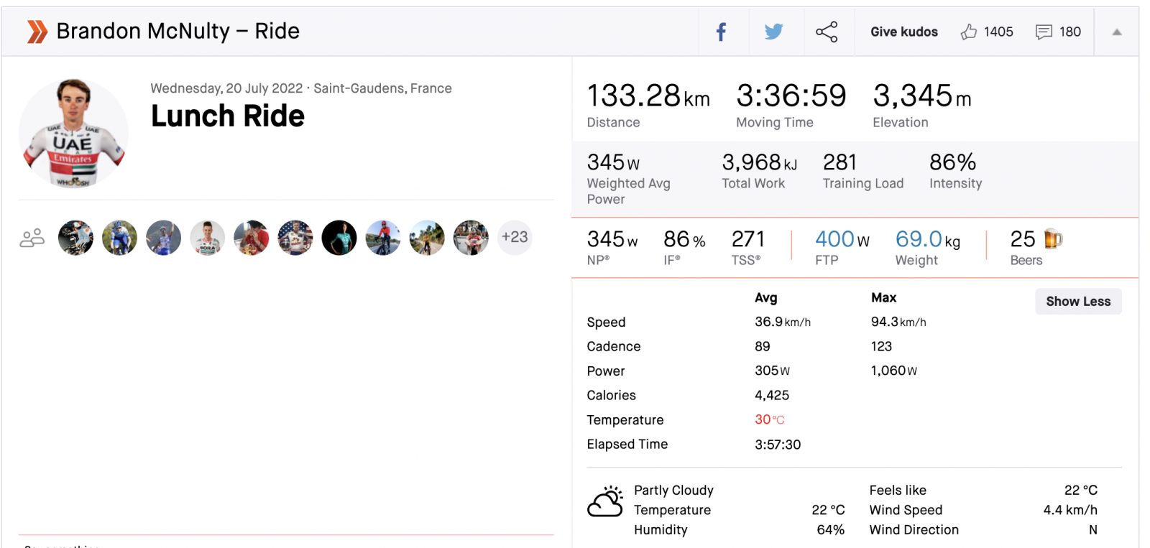Click the Show Less button
The image size is (1150, 548).
click(x=1078, y=302)
